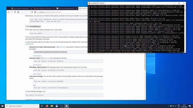The width and height of the screenshot is (193, 108).
Task: Click the ros-melodic-ros-base command box
Action: tap(68, 70)
